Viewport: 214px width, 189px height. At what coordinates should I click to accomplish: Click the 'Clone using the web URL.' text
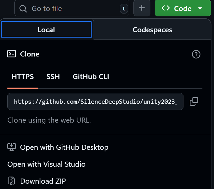click(49, 120)
